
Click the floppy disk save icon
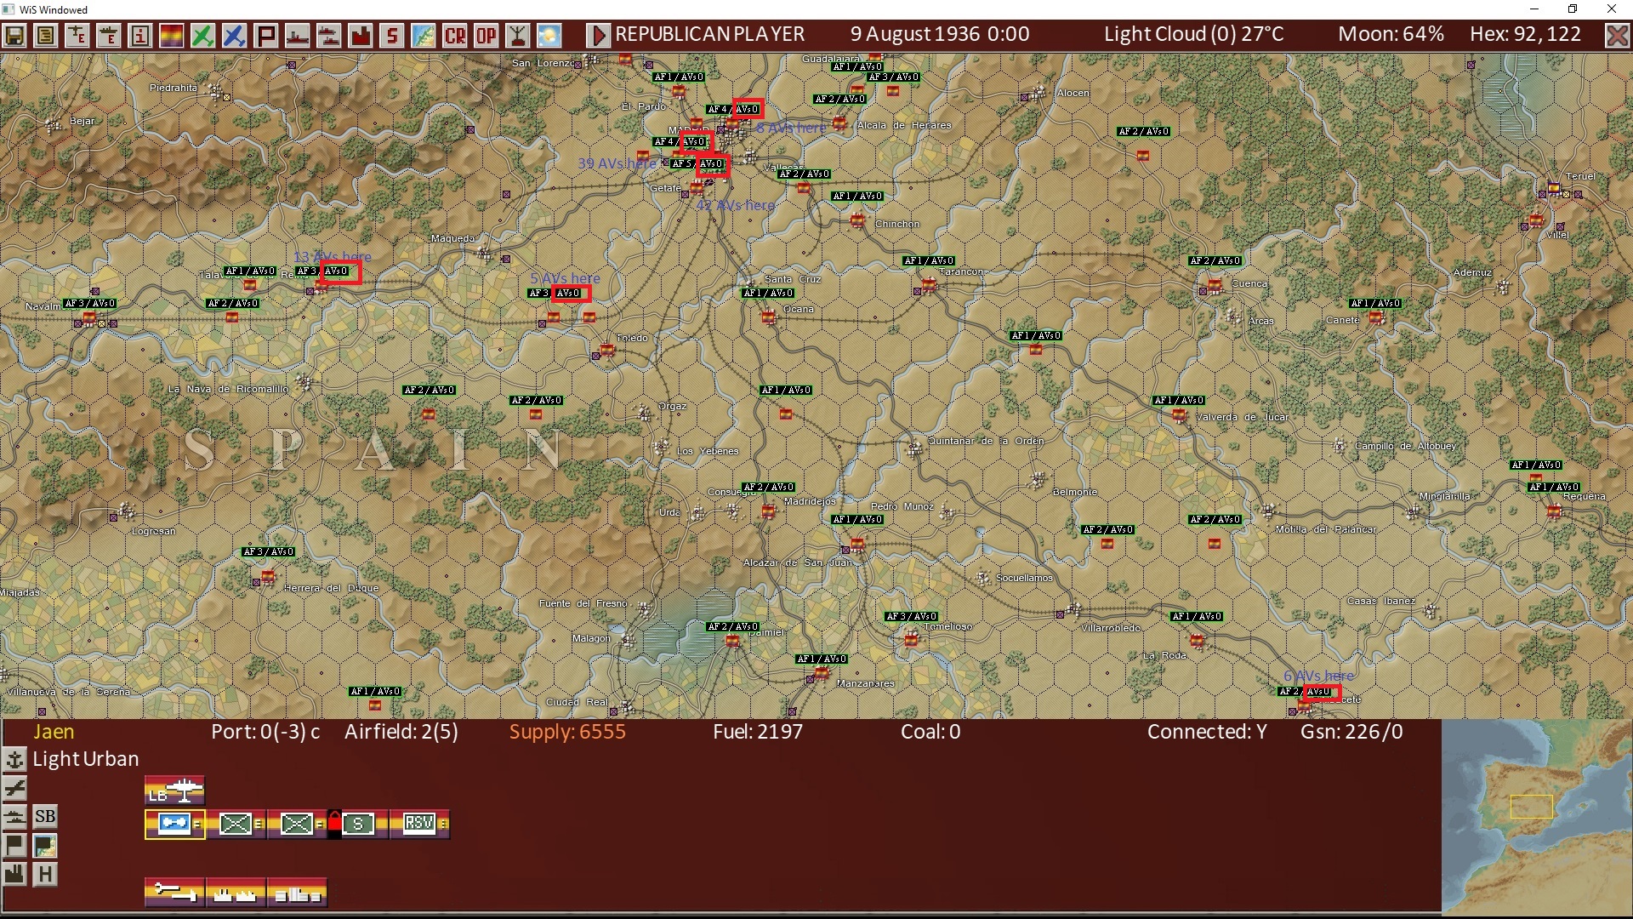(x=14, y=36)
